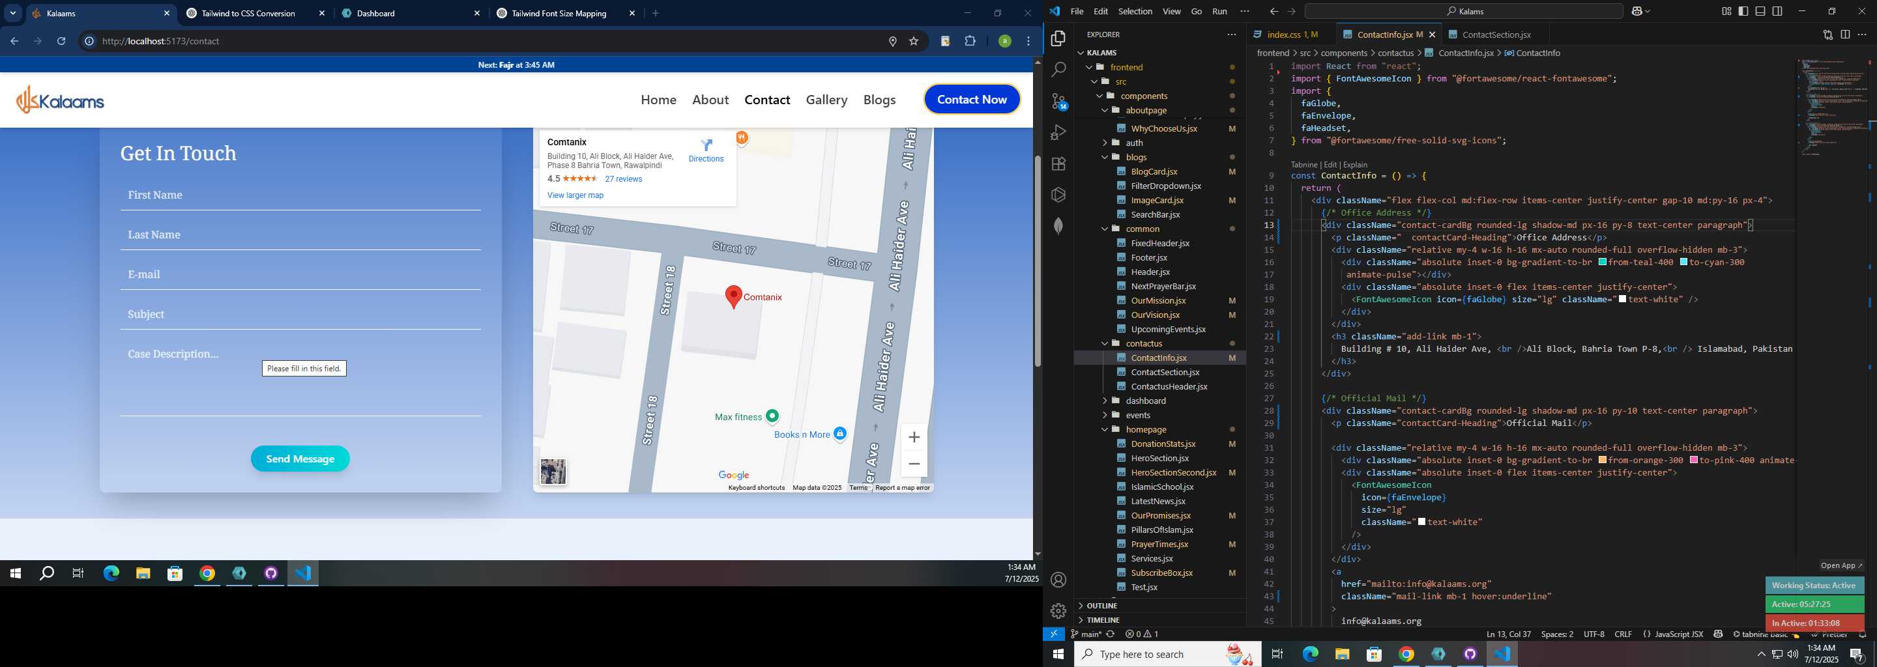
Task: Open the Extensions view in VS Code
Action: (1058, 164)
